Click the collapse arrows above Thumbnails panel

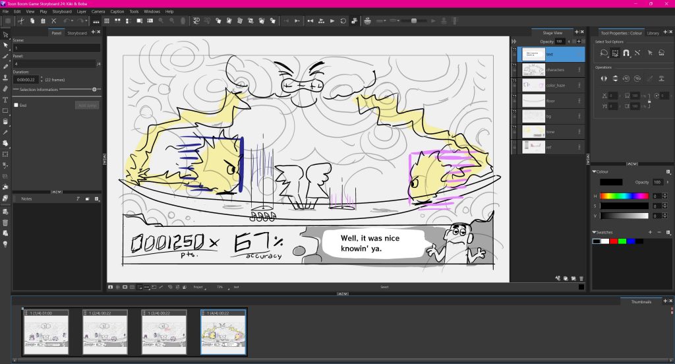tap(343, 294)
